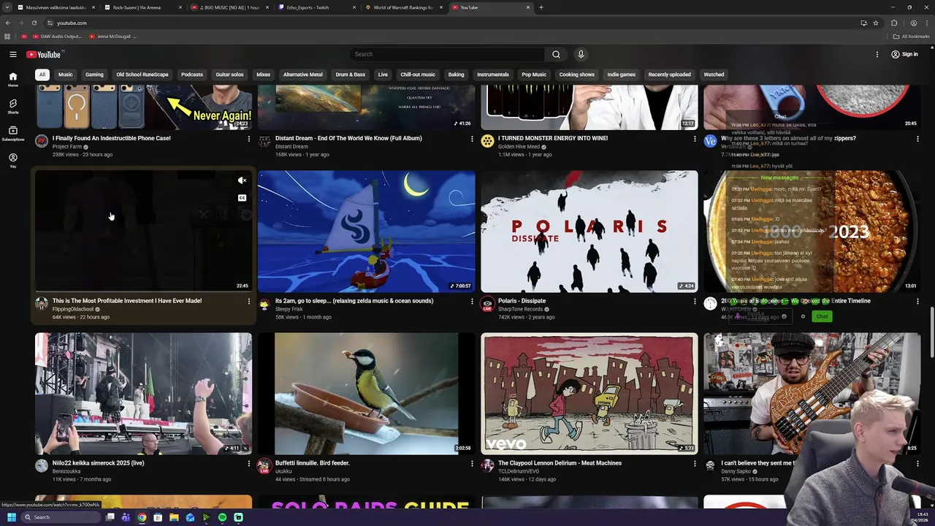This screenshot has width=935, height=526.
Task: Open options for relaxing zelda music video
Action: (472, 301)
